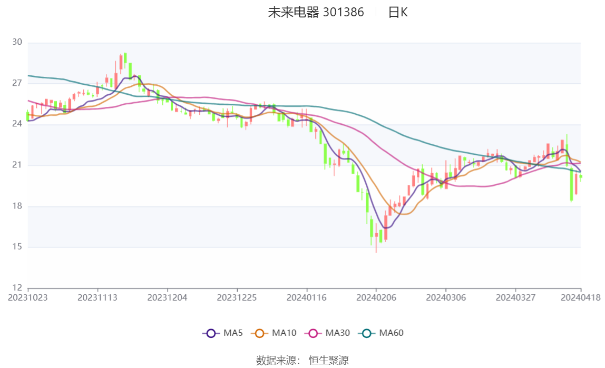Click the 15 price axis label

click(x=17, y=246)
